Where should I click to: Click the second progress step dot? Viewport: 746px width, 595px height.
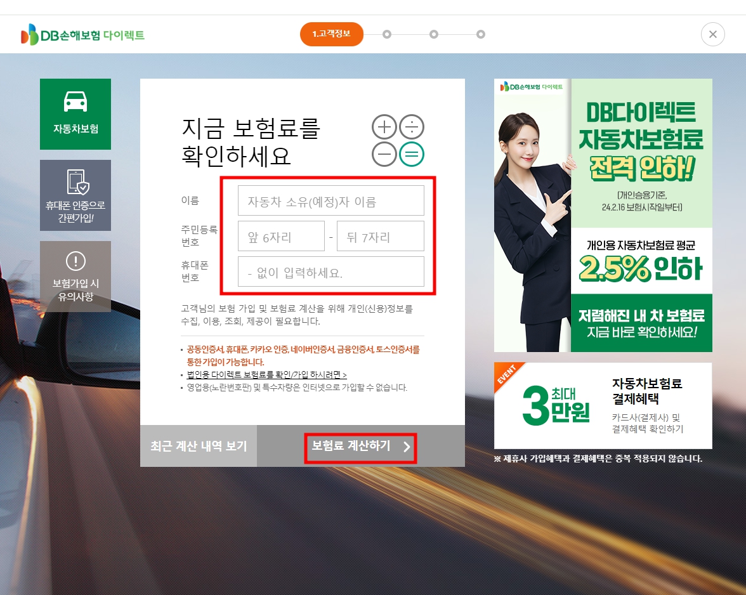387,34
